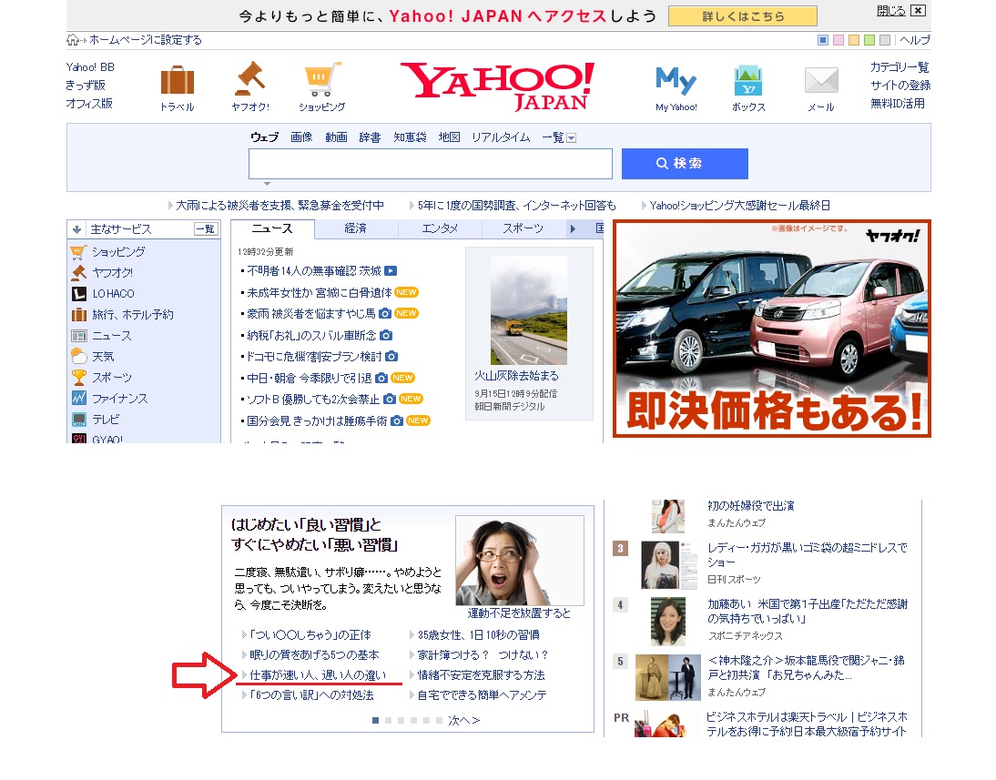The height and width of the screenshot is (780, 996).
Task: Open the メール envelope icon
Action: 820,81
